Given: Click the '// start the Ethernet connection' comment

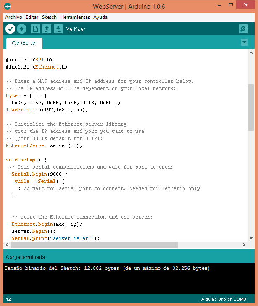Looking at the screenshot, I should (x=82, y=217).
